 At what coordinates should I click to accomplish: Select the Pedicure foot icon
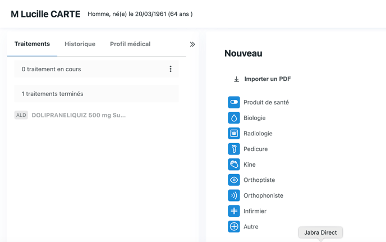[x=234, y=149]
